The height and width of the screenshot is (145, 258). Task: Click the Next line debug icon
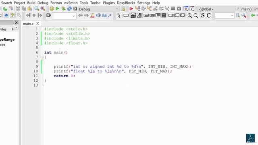tap(144, 9)
